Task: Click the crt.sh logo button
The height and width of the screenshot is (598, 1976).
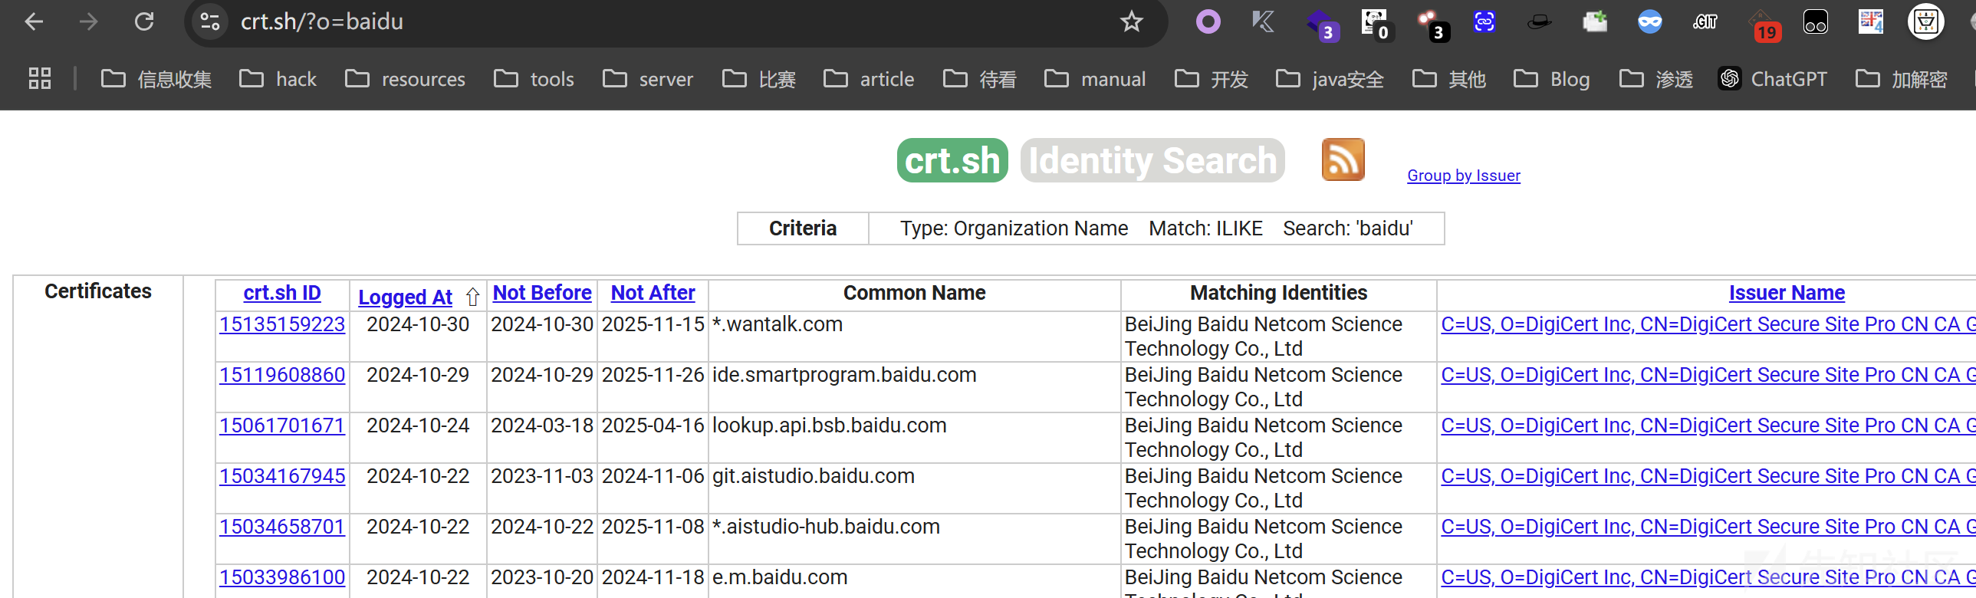Action: click(952, 161)
